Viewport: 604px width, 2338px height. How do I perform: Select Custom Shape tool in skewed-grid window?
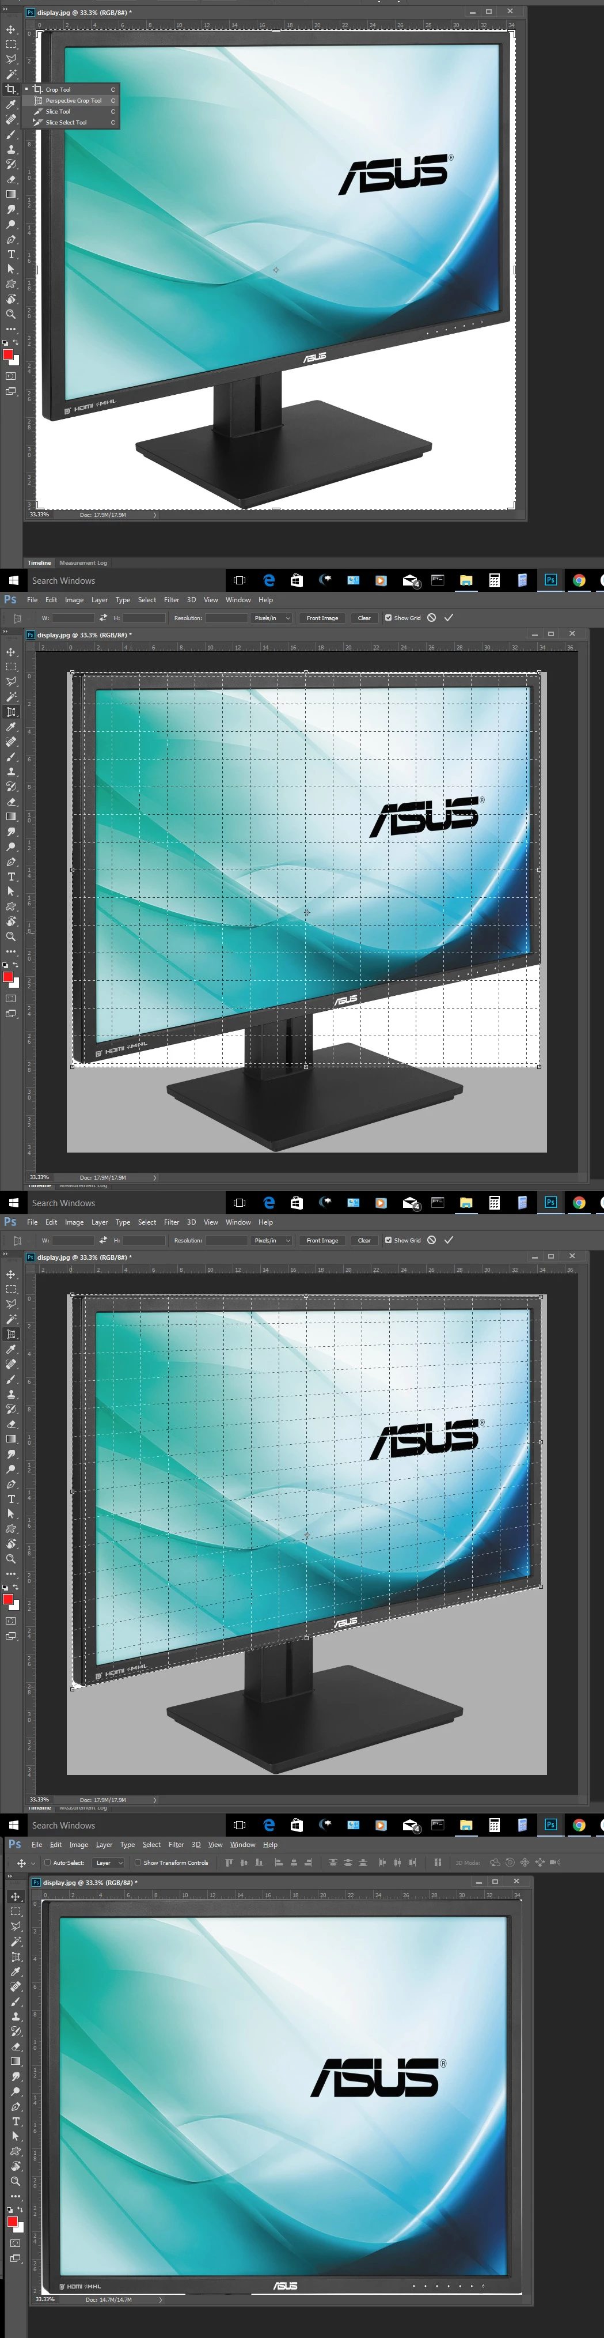click(11, 1528)
